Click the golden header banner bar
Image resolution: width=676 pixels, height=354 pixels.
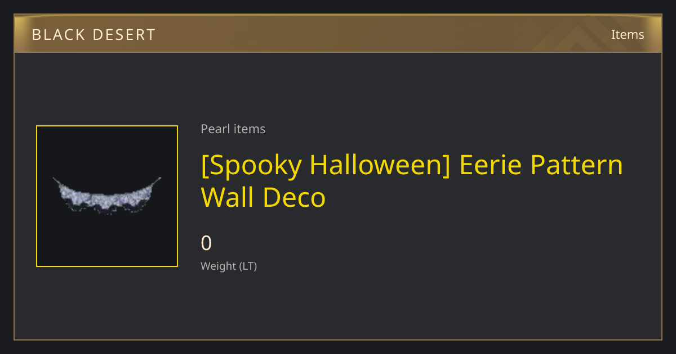[x=338, y=34]
